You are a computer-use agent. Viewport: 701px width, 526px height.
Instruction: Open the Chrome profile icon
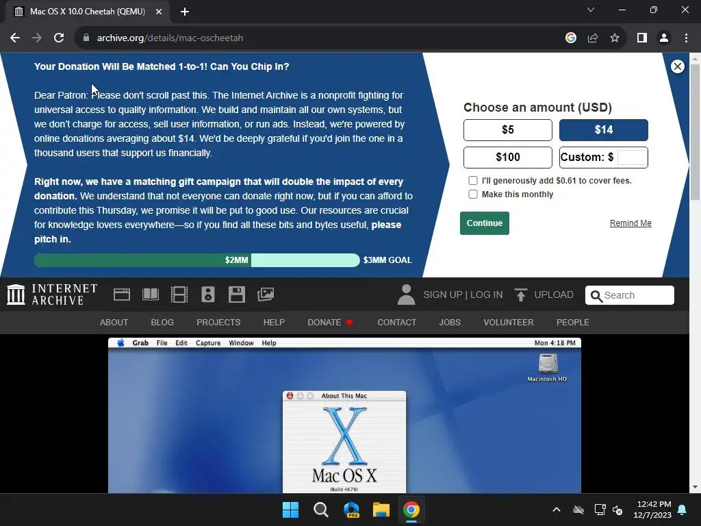click(x=664, y=38)
